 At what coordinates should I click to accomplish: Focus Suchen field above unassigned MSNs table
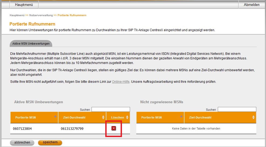click(x=237, y=109)
